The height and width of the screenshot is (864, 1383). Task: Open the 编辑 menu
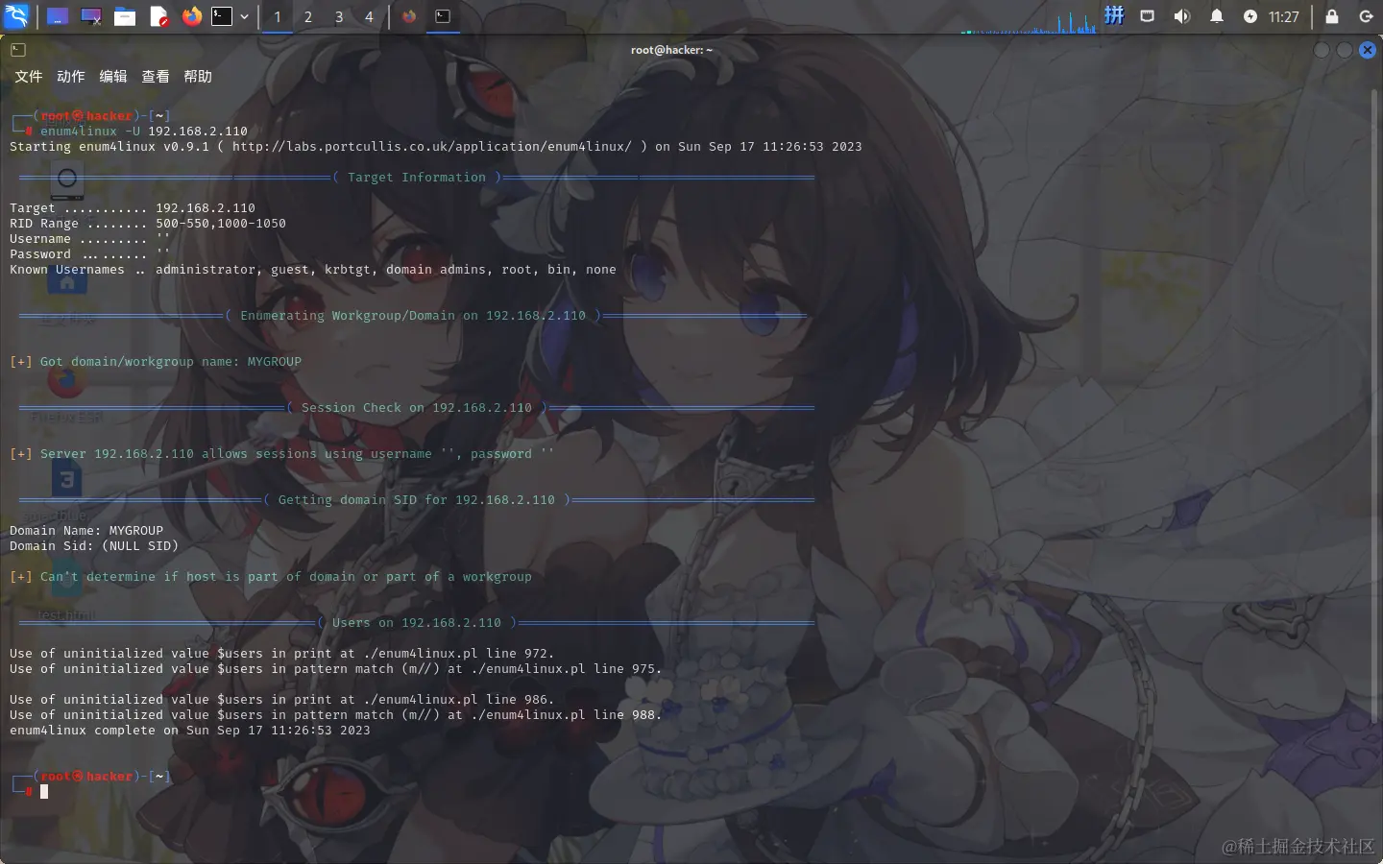click(x=113, y=77)
